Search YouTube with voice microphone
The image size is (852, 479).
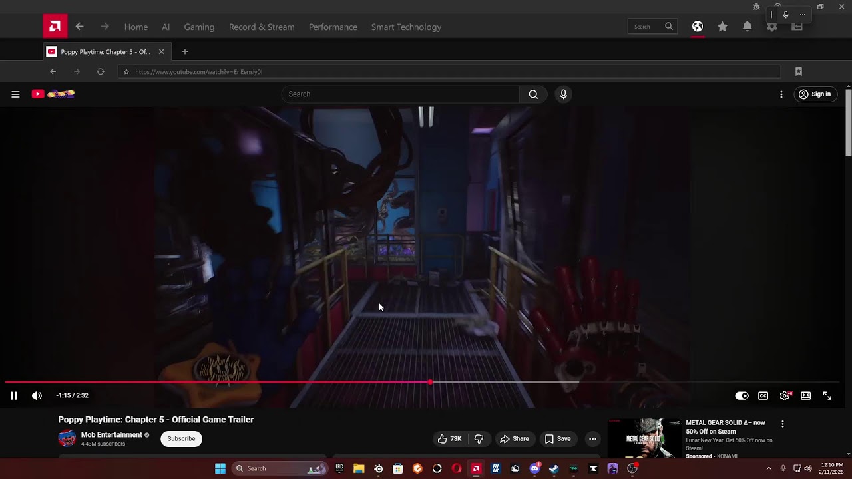pos(563,94)
